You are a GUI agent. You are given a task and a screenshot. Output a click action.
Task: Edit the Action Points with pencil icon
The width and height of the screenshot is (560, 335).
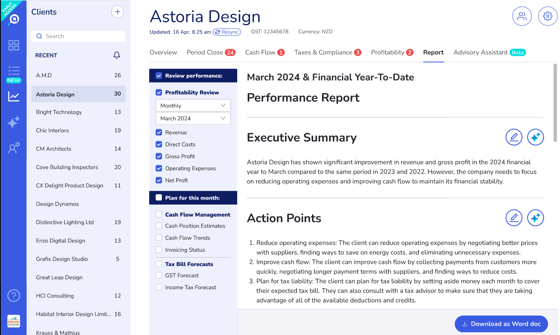tap(514, 218)
